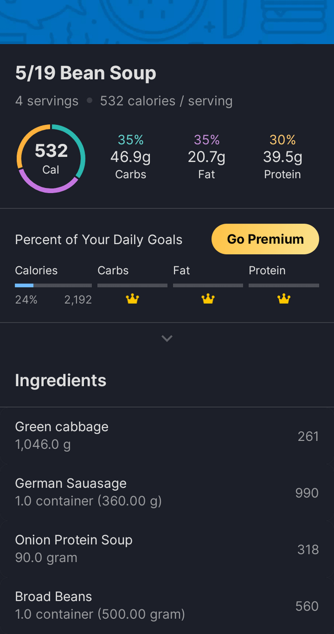Click the Carbs goal progress bar
334x634 pixels.
point(133,286)
